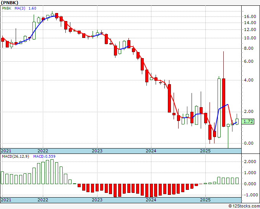Click the 0.000 MACD axis label

pyautogui.click(x=250, y=184)
